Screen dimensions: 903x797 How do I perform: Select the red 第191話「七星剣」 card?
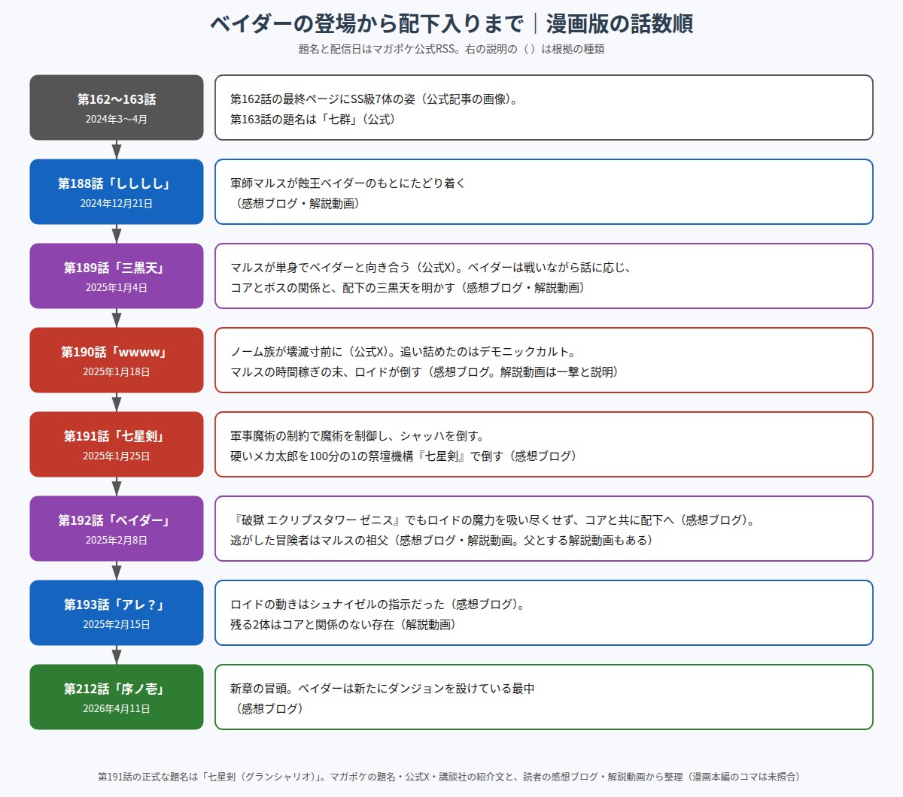[117, 444]
